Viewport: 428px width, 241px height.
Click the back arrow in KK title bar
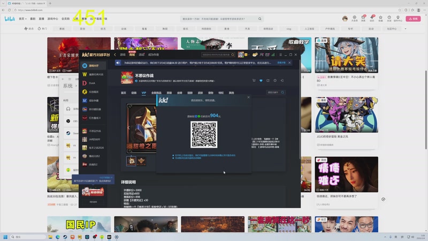click(x=115, y=55)
